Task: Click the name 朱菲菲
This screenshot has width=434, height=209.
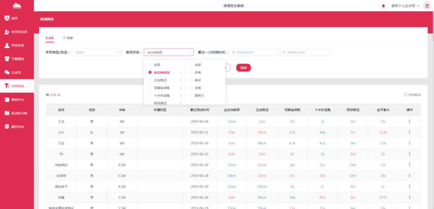Action: [x=61, y=176]
